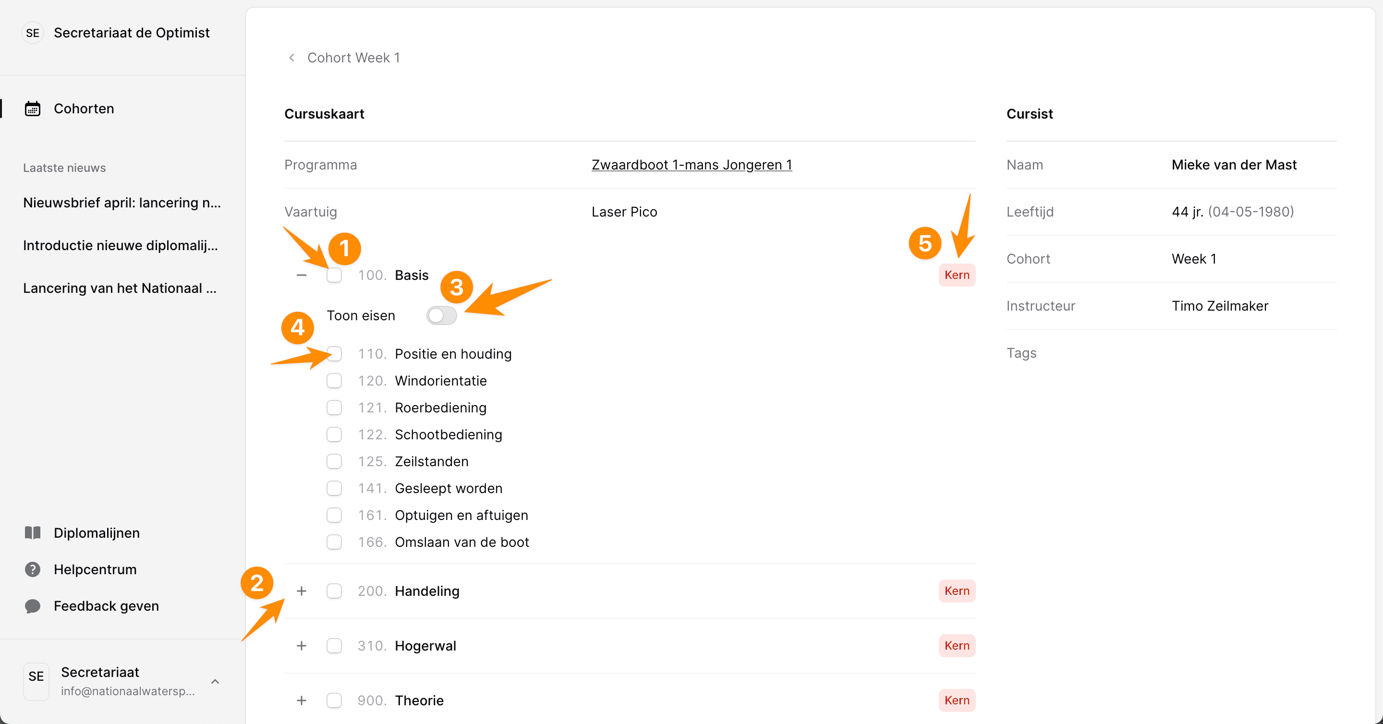Click the Diplomalijnen book icon
This screenshot has width=1383, height=724.
click(x=33, y=532)
